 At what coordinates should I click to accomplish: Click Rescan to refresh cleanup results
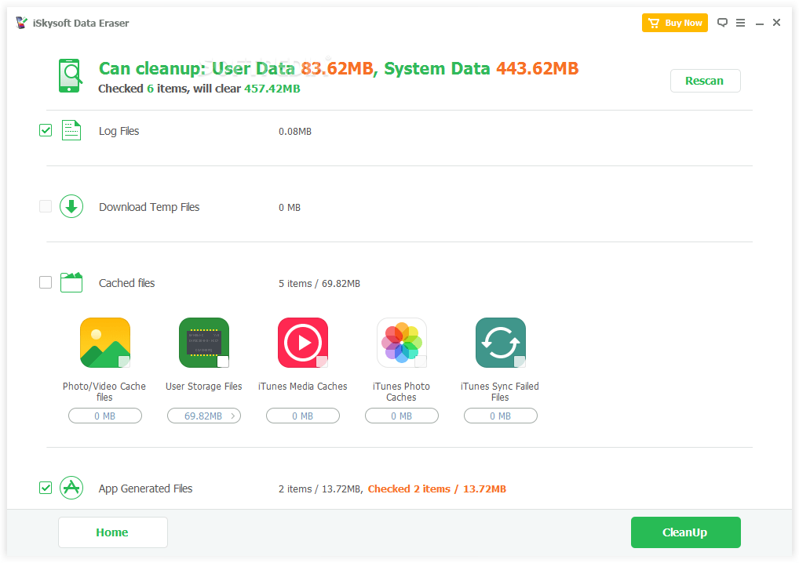(x=705, y=80)
